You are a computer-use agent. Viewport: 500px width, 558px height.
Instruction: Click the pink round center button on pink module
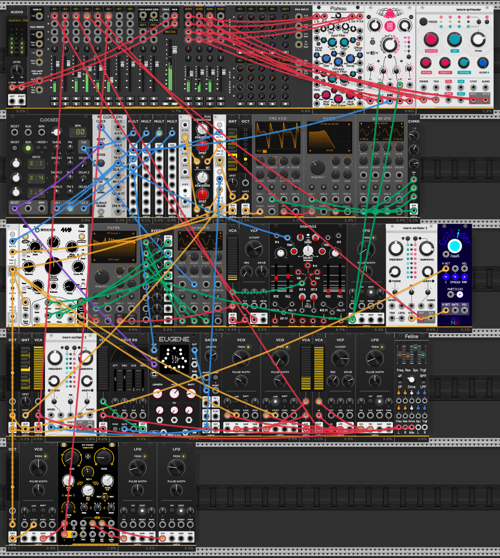tap(390, 26)
